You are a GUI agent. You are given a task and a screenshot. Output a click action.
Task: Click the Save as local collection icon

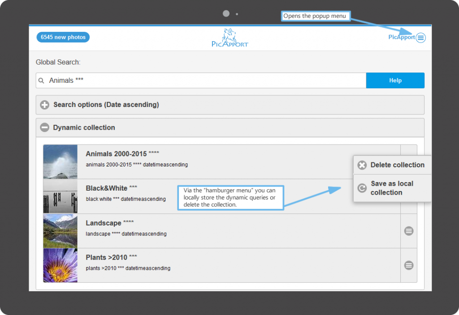(362, 188)
